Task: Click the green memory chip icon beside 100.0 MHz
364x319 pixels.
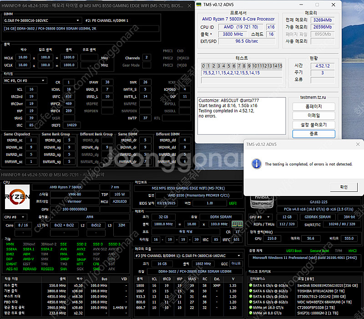Action: [x=237, y=224]
